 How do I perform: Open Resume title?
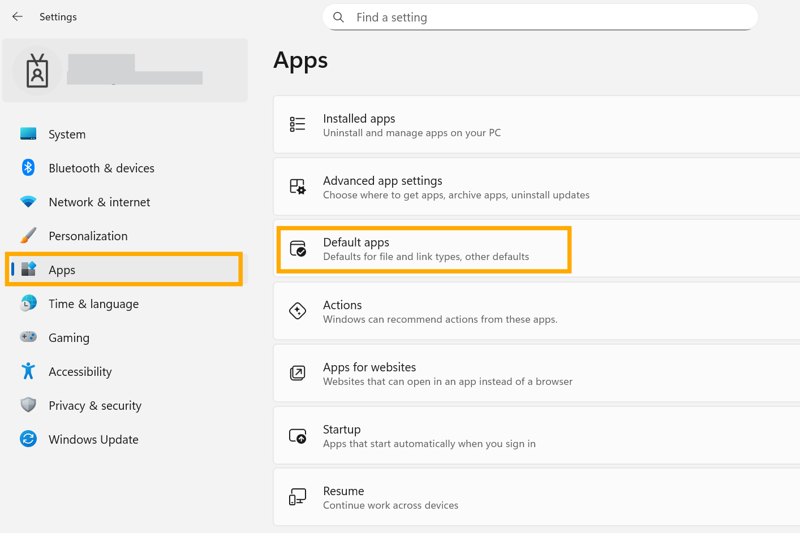click(343, 491)
